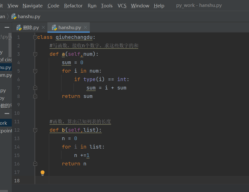
Task: Open the View menu
Action: point(13,6)
